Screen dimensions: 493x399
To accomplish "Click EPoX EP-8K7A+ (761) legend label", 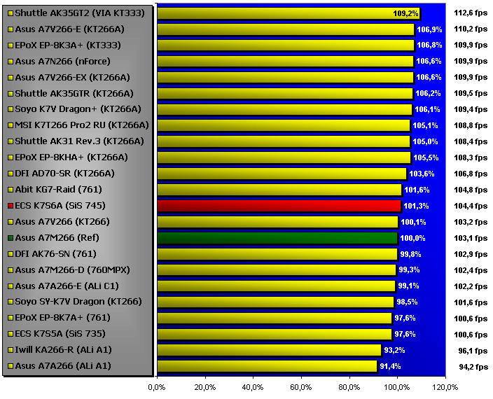I will click(x=62, y=318).
